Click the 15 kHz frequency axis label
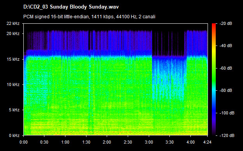The width and height of the screenshot is (243, 151). (x=13, y=59)
